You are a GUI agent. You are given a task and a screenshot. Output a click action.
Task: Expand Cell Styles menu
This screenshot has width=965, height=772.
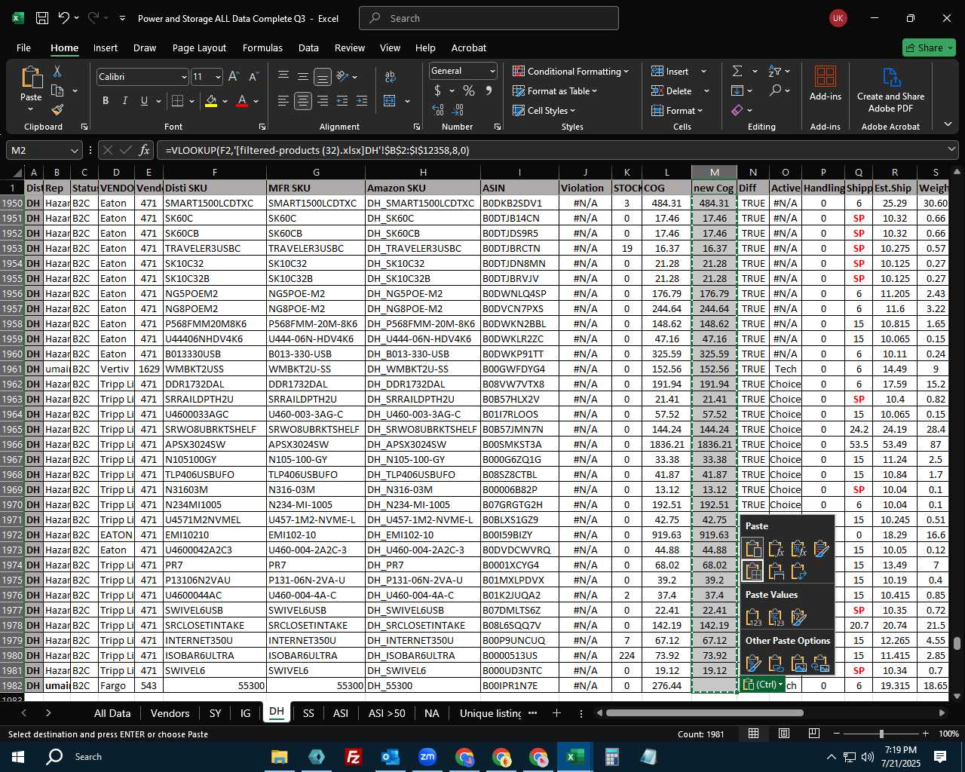(x=544, y=110)
